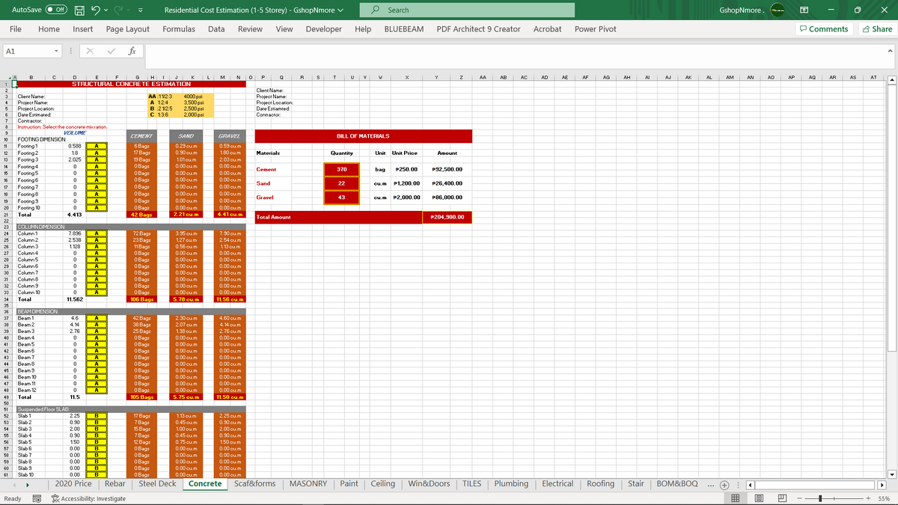Click the 55% zoom level
Screen dimensions: 898x505
point(884,498)
